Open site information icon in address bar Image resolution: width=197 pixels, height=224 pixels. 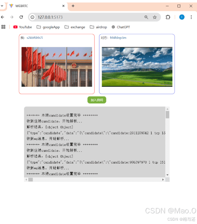coord(32,17)
